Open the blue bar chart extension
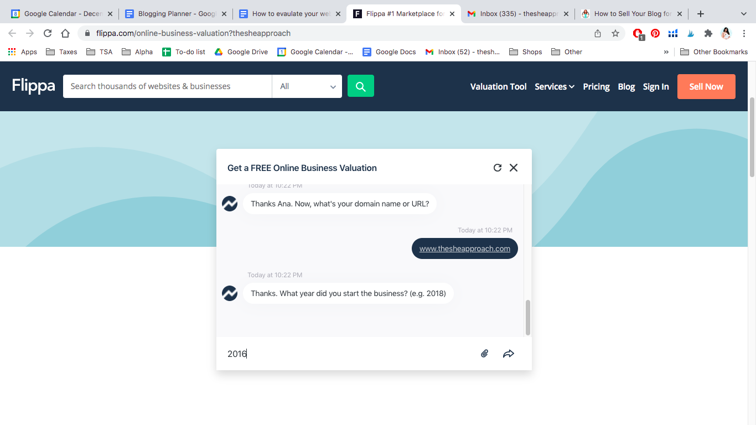Image resolution: width=756 pixels, height=425 pixels. pos(673,33)
